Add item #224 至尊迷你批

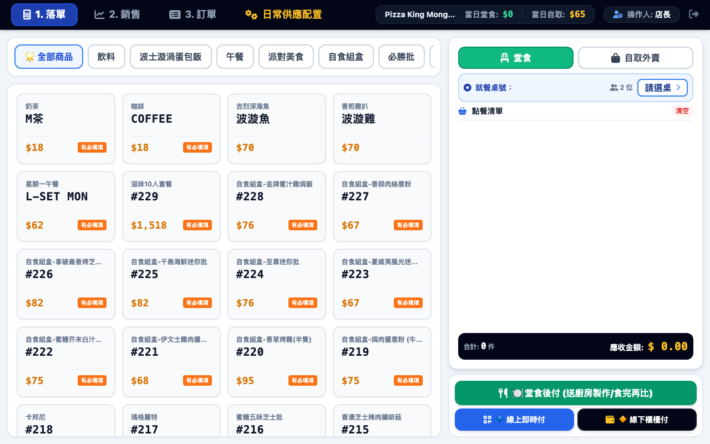pos(277,284)
